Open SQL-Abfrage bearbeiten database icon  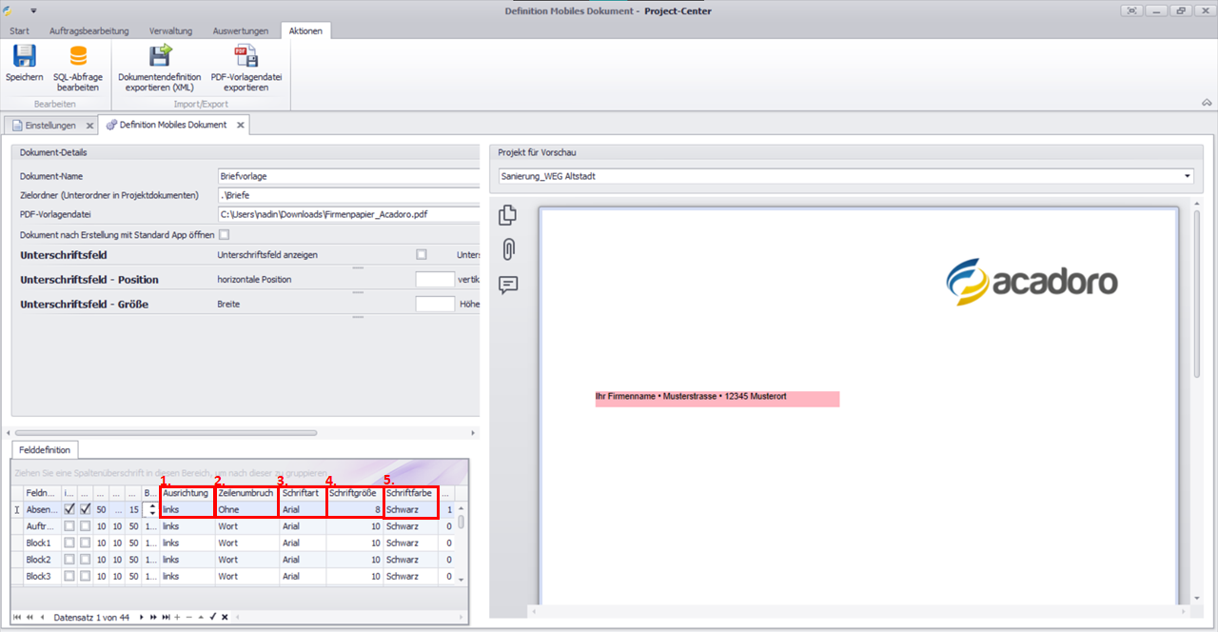click(77, 56)
